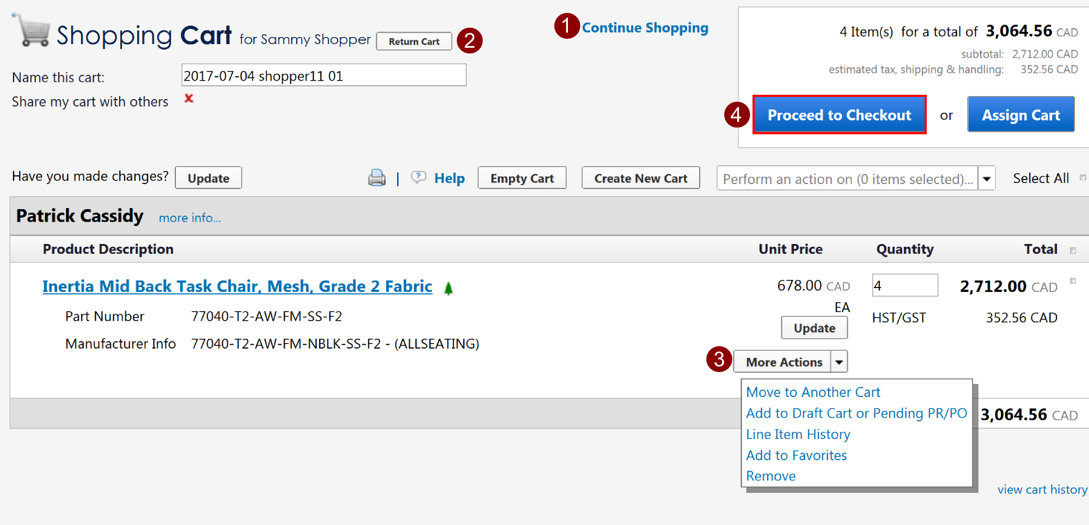Click the numbered marker 1 badge
The height and width of the screenshot is (525, 1089).
click(x=566, y=26)
